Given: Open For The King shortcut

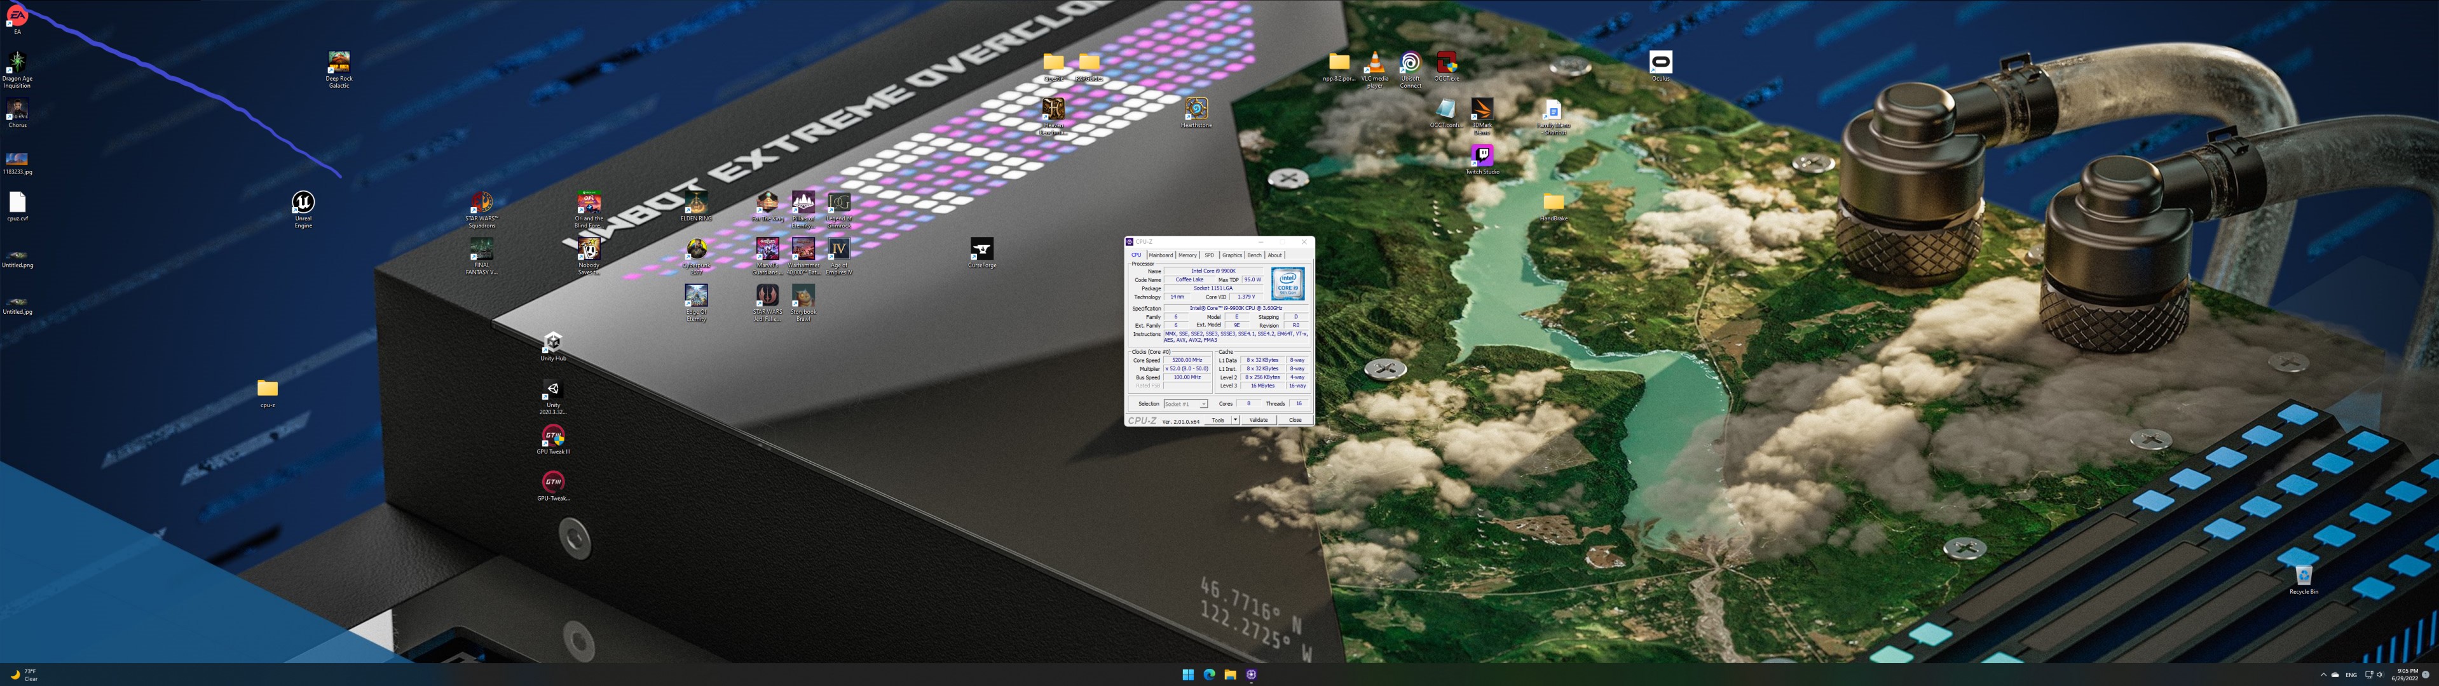Looking at the screenshot, I should (x=768, y=206).
